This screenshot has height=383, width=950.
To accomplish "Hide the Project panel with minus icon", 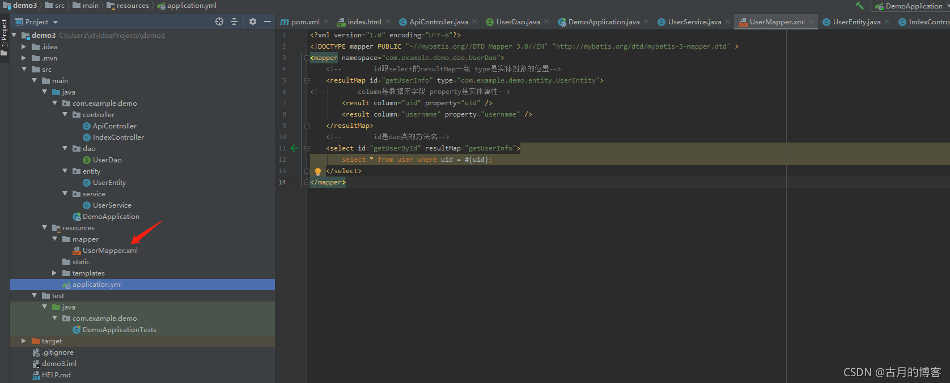I will [268, 21].
